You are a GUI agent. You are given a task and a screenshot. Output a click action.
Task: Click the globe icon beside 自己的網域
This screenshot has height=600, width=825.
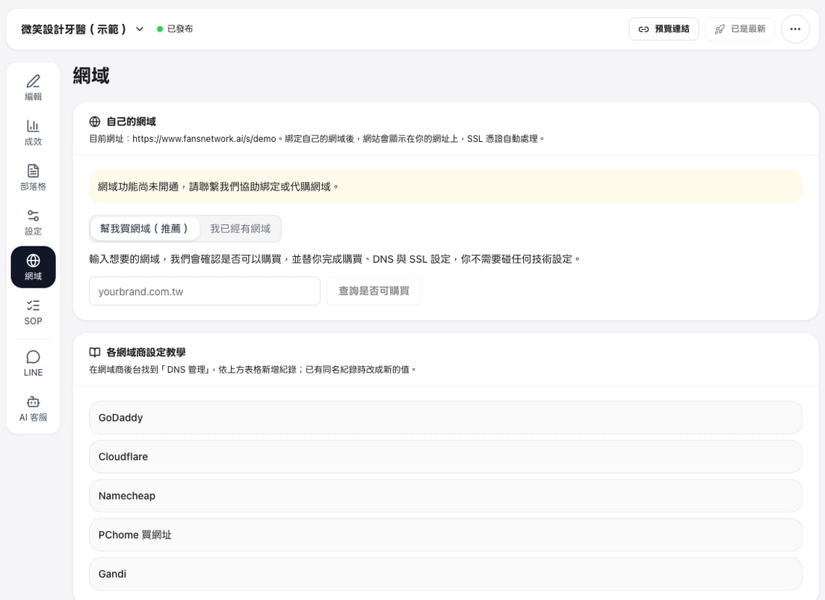95,122
